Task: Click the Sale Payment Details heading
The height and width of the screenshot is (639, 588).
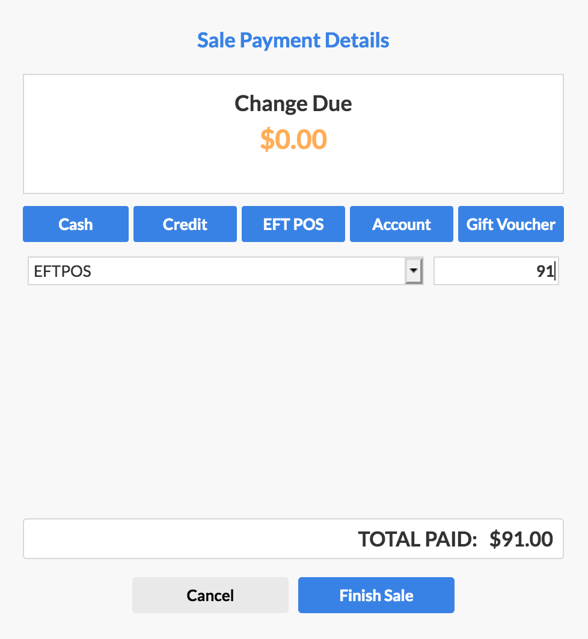Action: pyautogui.click(x=293, y=41)
